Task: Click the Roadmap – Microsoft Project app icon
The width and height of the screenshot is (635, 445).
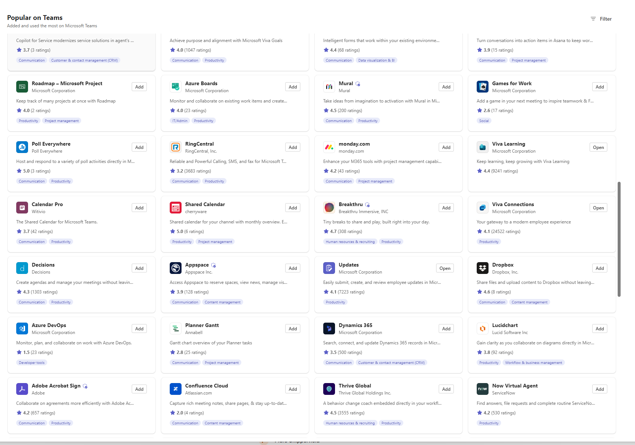Action: click(22, 87)
